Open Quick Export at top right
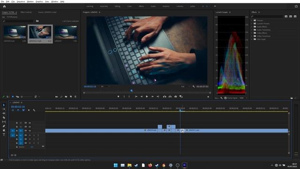This screenshot has height=169, width=300. (296, 6)
